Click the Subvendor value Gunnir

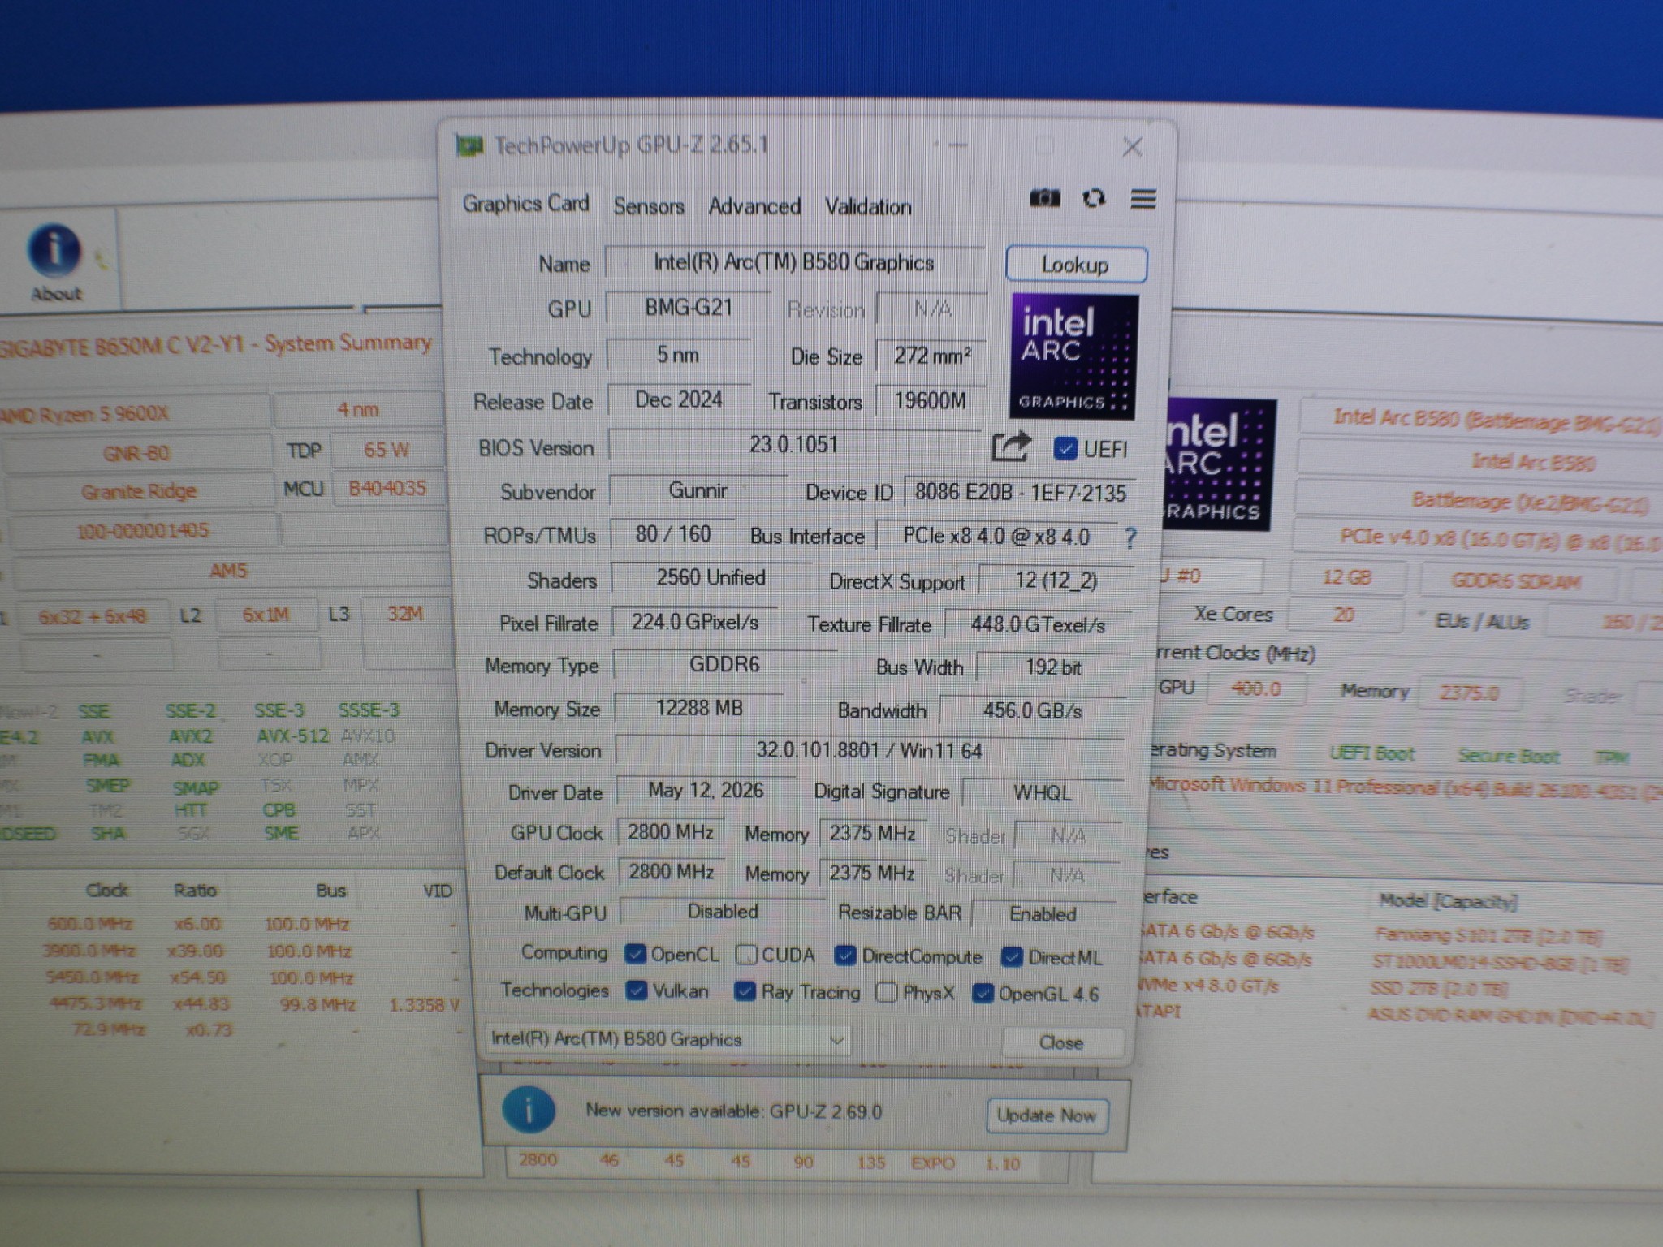coord(698,490)
